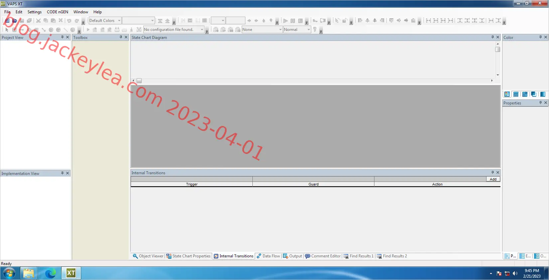Screen dimensions: 549x280
Task: Open the Default Colors dropdown
Action: [x=105, y=21]
